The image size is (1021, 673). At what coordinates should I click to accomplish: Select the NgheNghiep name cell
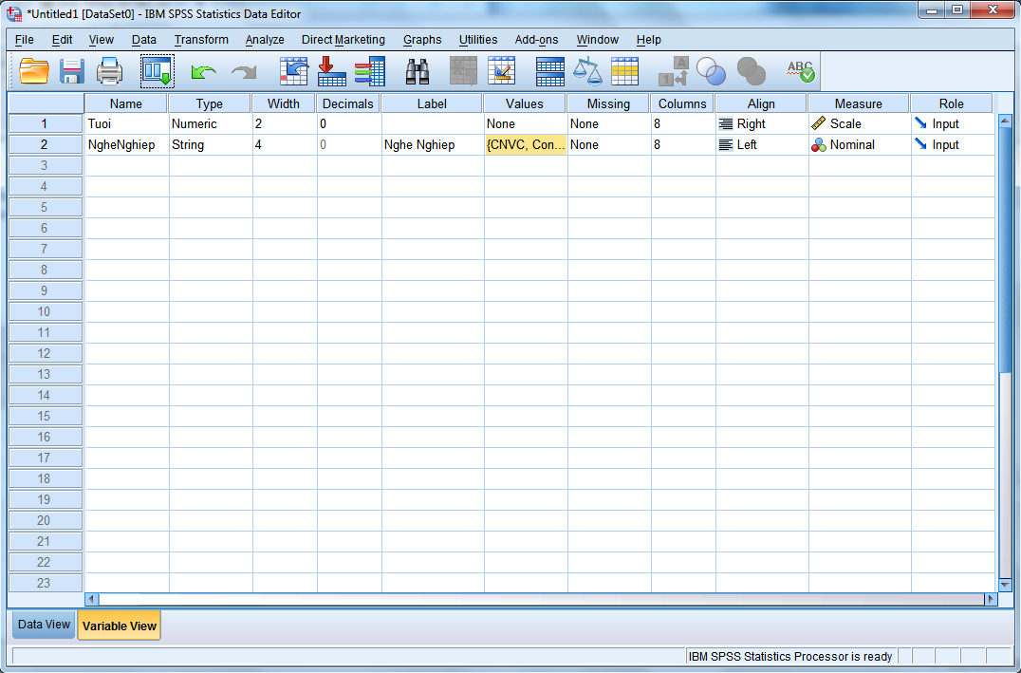click(x=126, y=144)
